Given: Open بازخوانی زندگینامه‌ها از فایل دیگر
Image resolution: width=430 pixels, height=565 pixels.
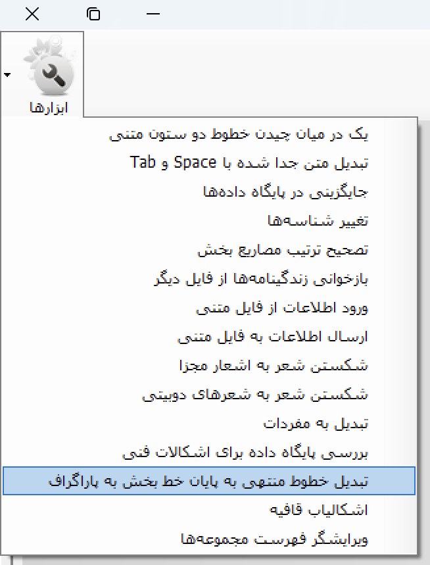Looking at the screenshot, I should tap(209, 278).
